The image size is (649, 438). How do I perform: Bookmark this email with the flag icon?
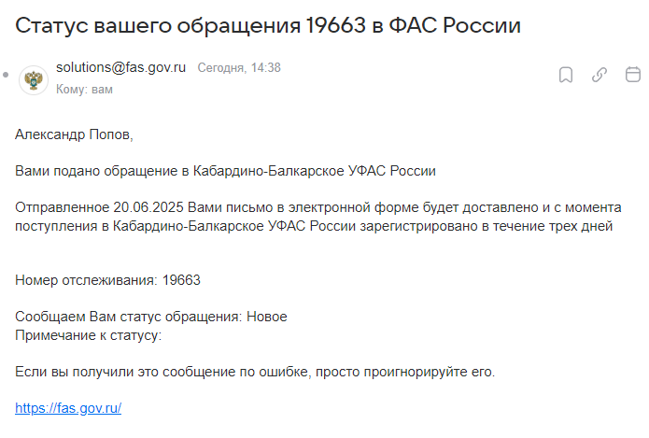(x=566, y=75)
